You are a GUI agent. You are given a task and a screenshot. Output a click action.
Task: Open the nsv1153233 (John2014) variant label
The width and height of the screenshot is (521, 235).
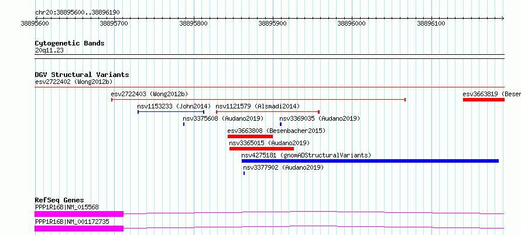tap(174, 106)
